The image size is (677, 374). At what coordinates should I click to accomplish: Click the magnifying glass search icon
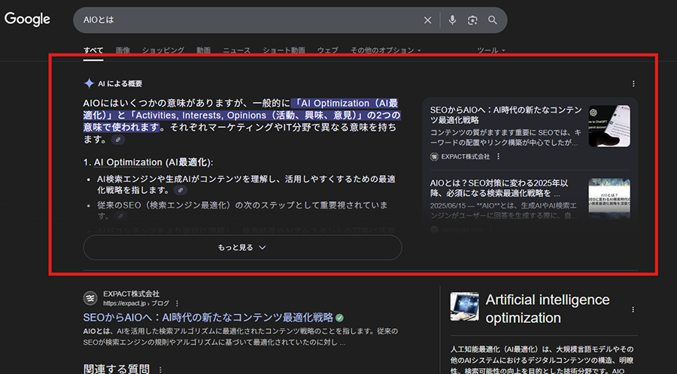tap(493, 20)
